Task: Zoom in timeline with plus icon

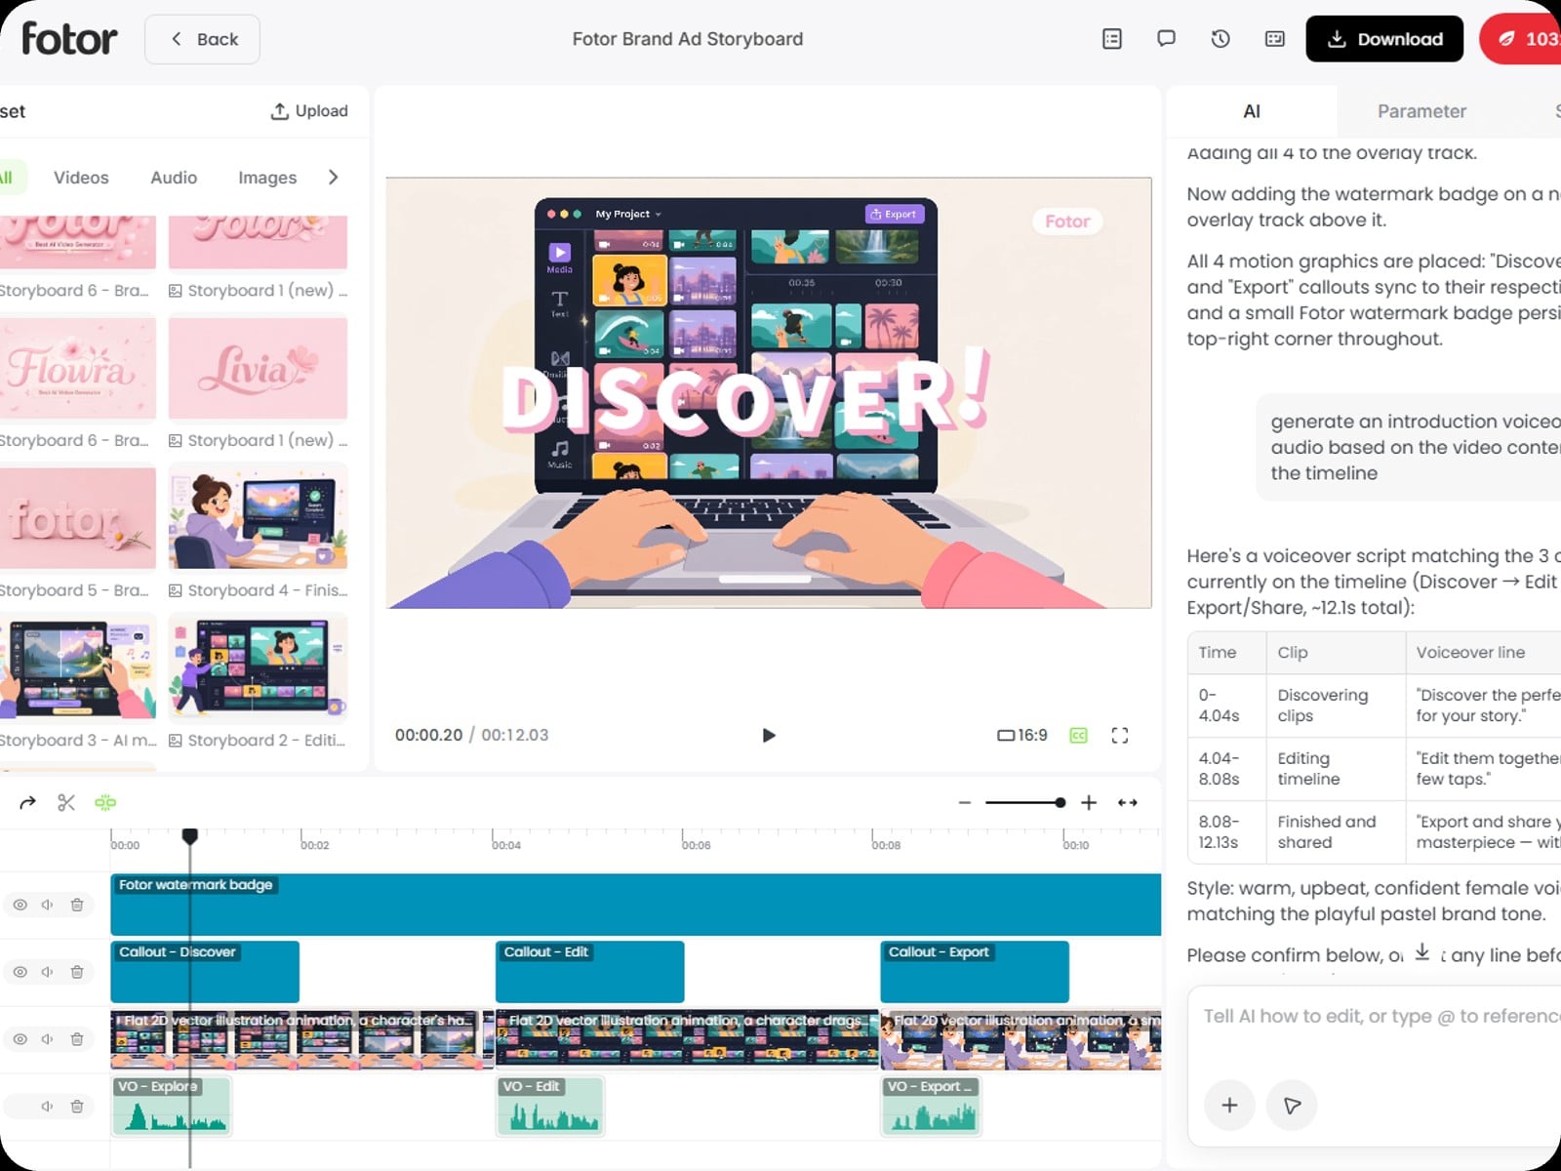Action: 1089,802
